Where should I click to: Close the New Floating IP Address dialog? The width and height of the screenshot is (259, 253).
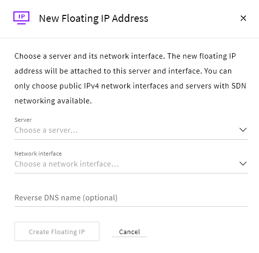pos(243,18)
